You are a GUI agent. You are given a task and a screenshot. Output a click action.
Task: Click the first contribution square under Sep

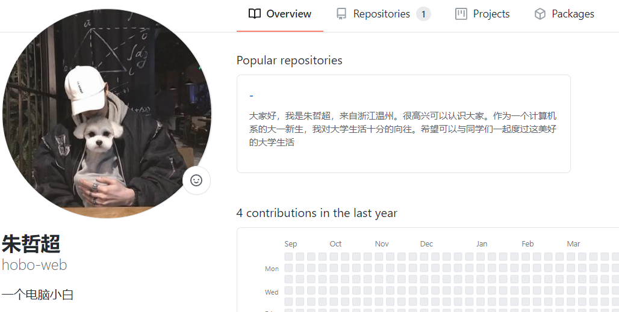288,257
